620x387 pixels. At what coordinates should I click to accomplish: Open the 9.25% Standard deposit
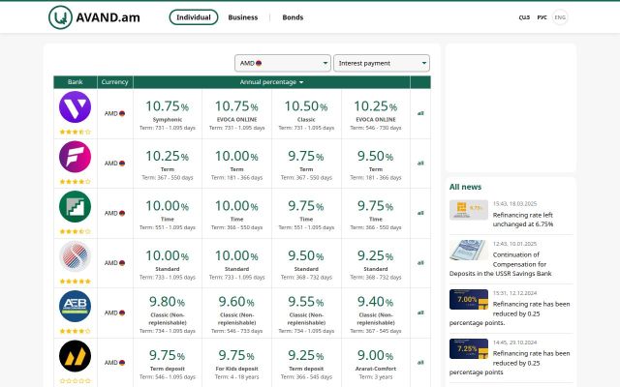point(376,263)
